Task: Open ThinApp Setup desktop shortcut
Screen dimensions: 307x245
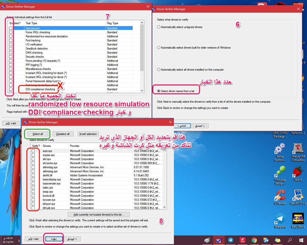Action: [x=280, y=176]
